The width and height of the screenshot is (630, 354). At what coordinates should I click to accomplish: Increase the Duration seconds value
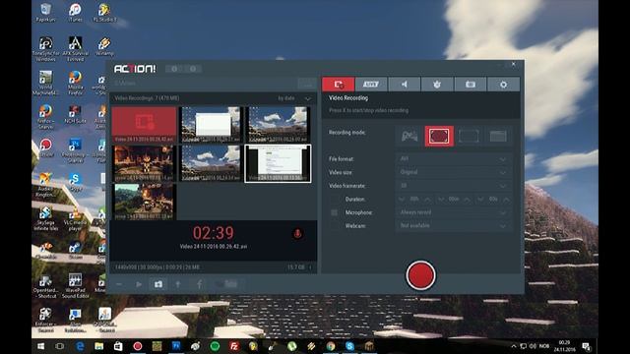point(506,199)
